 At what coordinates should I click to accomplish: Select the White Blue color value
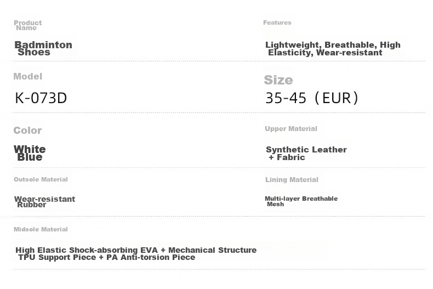30,153
